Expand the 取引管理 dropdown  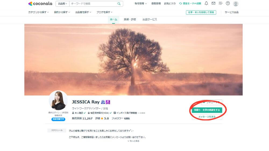pyautogui.click(x=141, y=3)
